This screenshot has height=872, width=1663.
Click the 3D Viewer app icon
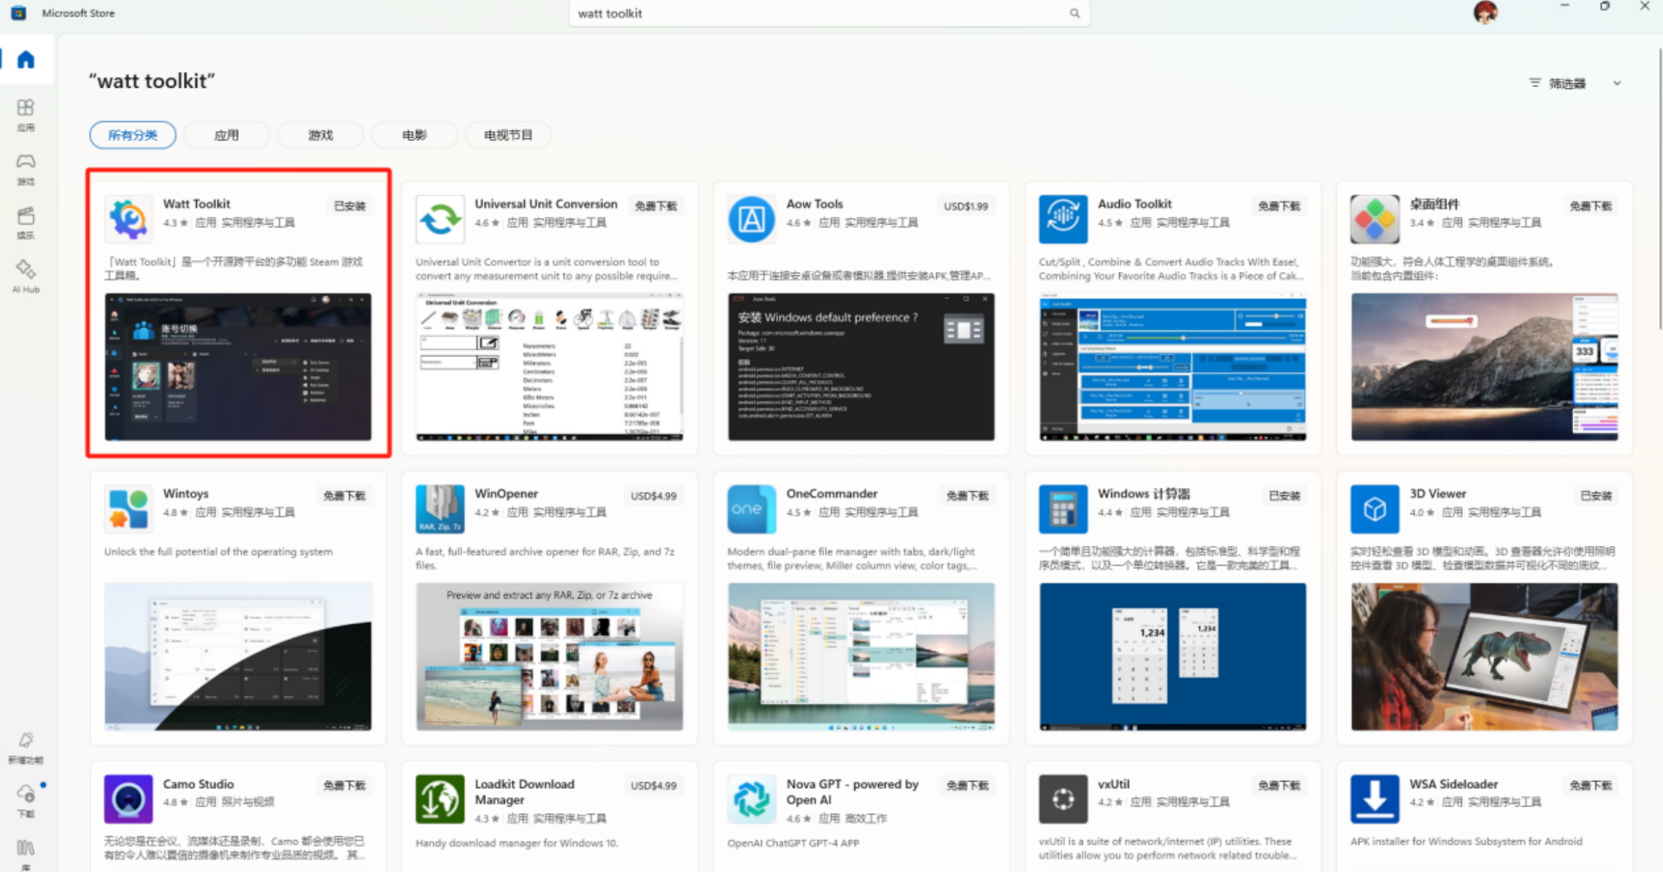point(1375,509)
